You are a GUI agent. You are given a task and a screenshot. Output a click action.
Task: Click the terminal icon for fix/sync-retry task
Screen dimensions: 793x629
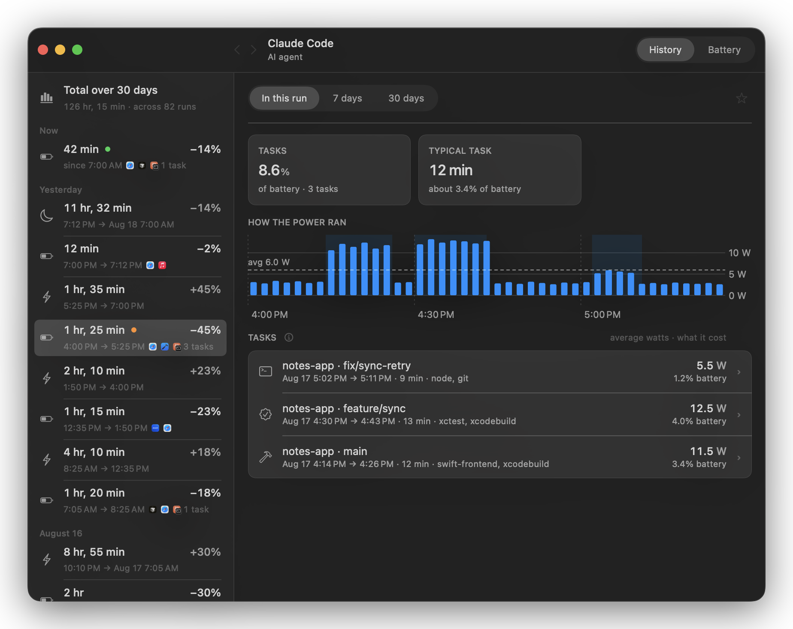(266, 371)
